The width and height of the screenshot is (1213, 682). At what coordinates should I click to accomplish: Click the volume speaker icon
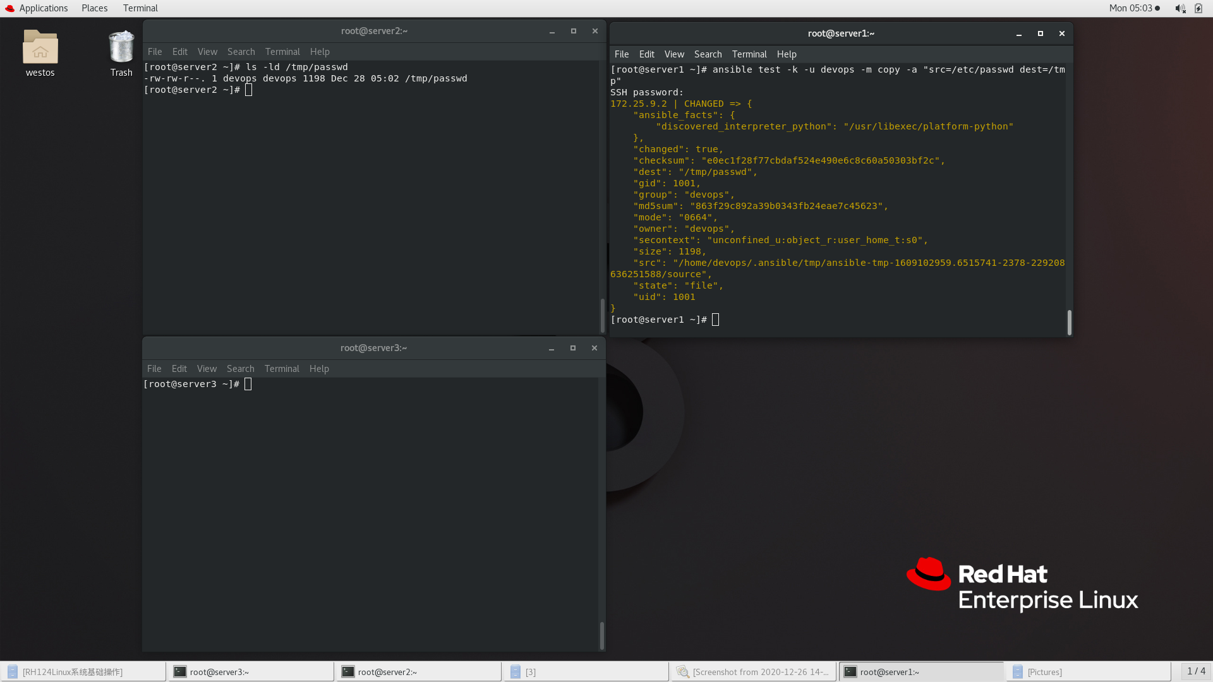[1180, 8]
